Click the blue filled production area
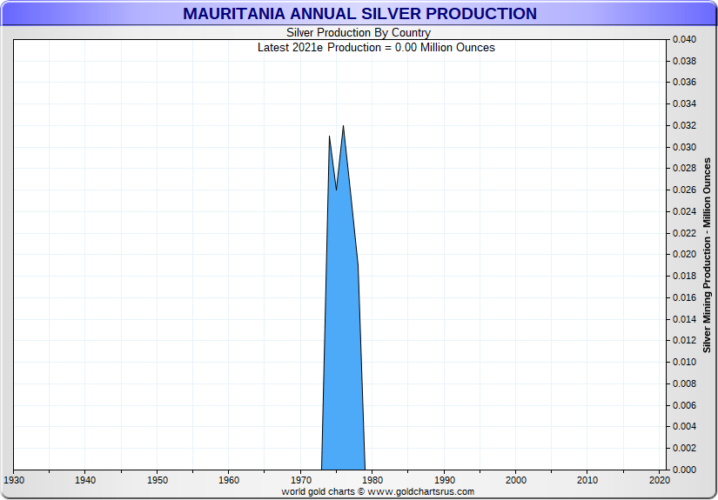 pos(342,348)
